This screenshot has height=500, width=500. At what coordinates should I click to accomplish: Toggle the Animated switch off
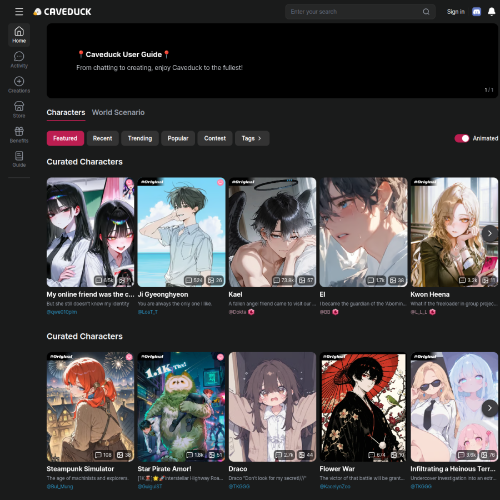[x=462, y=138]
